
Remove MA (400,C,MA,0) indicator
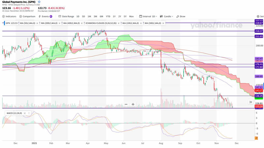(x=82, y=23)
